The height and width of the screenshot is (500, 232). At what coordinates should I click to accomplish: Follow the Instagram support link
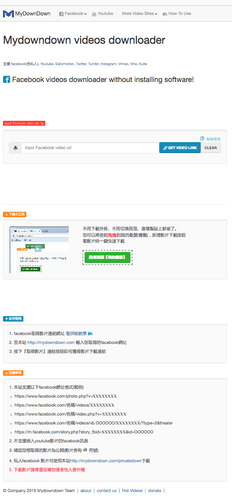point(109,64)
